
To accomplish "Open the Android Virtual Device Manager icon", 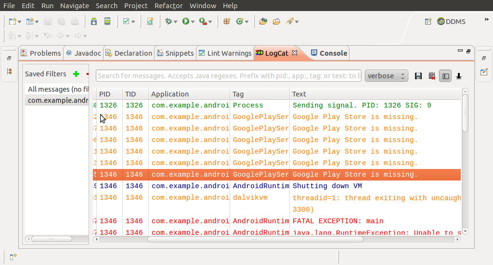I will (x=107, y=21).
